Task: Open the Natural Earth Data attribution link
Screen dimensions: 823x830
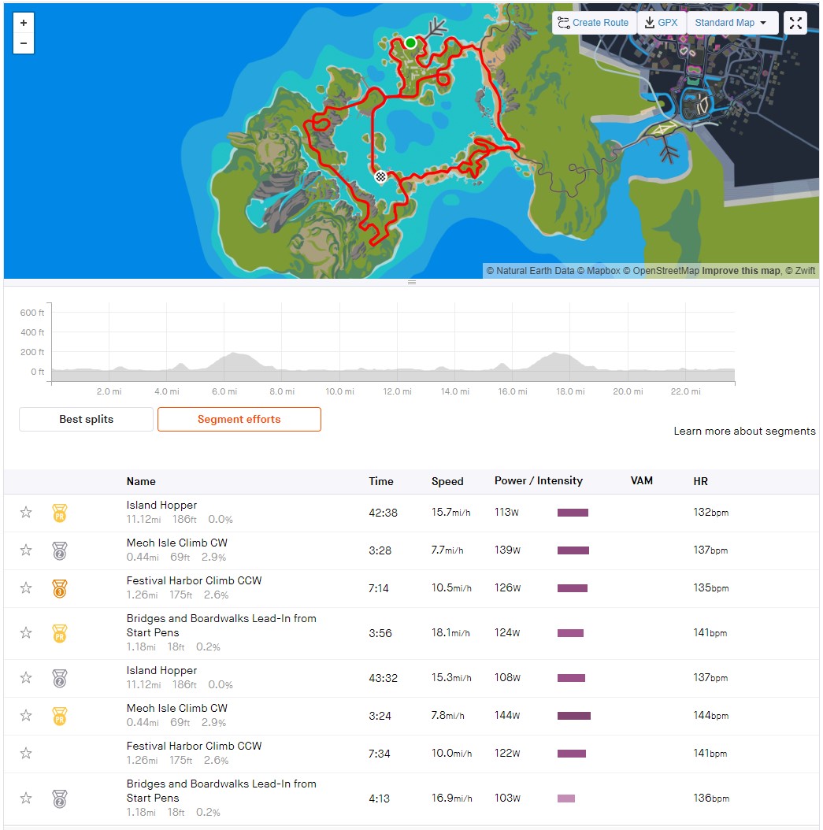Action: (530, 271)
